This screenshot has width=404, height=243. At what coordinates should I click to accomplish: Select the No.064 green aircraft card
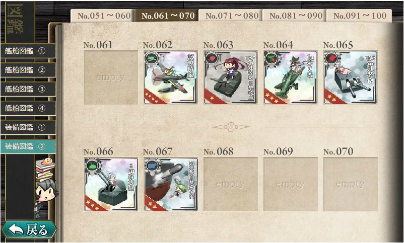pyautogui.click(x=290, y=77)
